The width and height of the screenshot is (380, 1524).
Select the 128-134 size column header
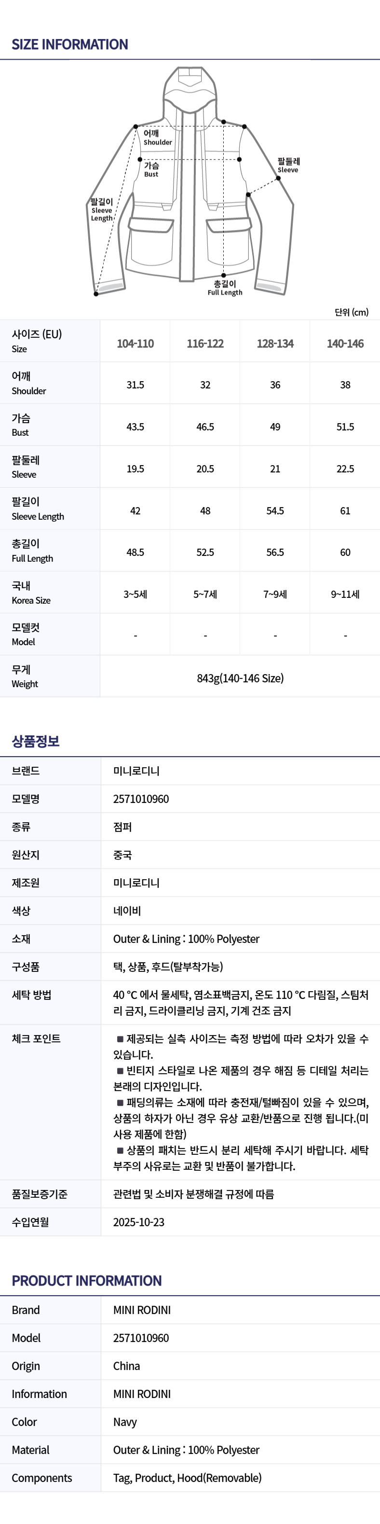(275, 344)
